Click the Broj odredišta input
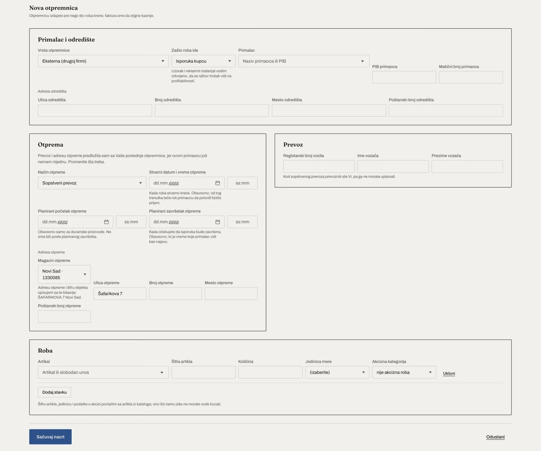This screenshot has height=451, width=541. point(212,110)
